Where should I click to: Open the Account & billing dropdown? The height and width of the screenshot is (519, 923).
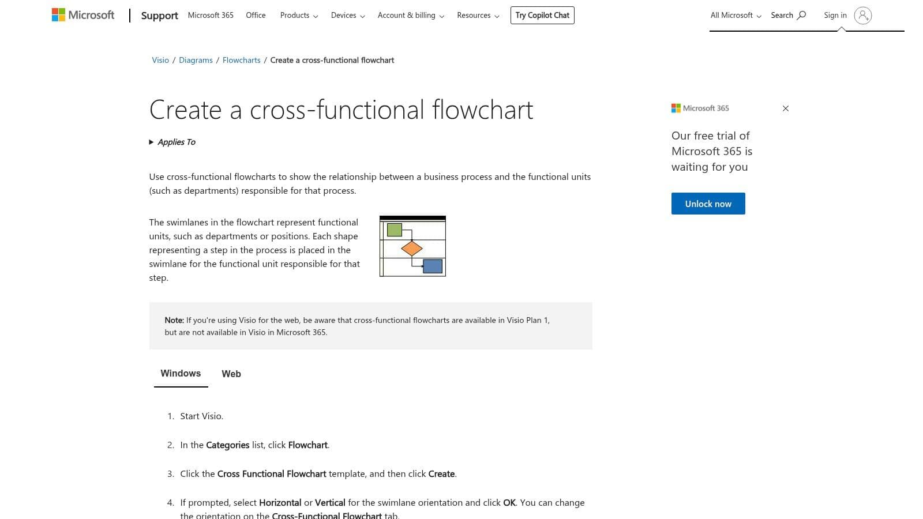click(411, 16)
